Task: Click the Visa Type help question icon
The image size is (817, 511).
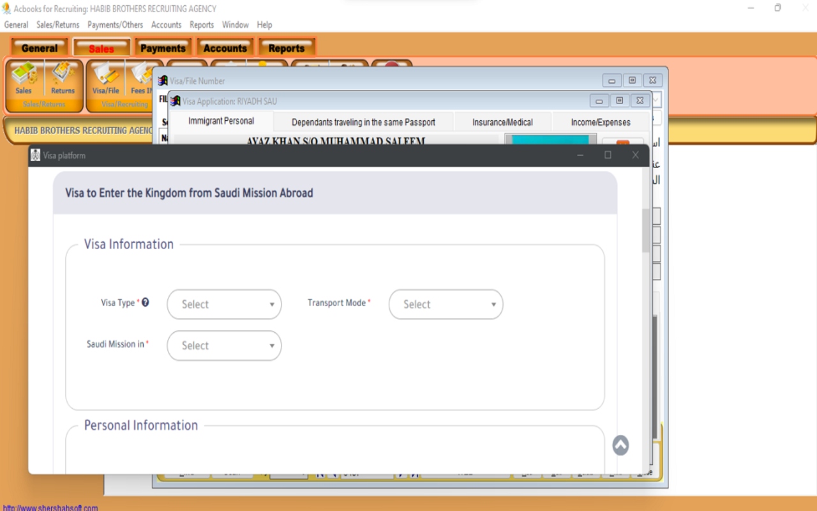Action: (146, 302)
